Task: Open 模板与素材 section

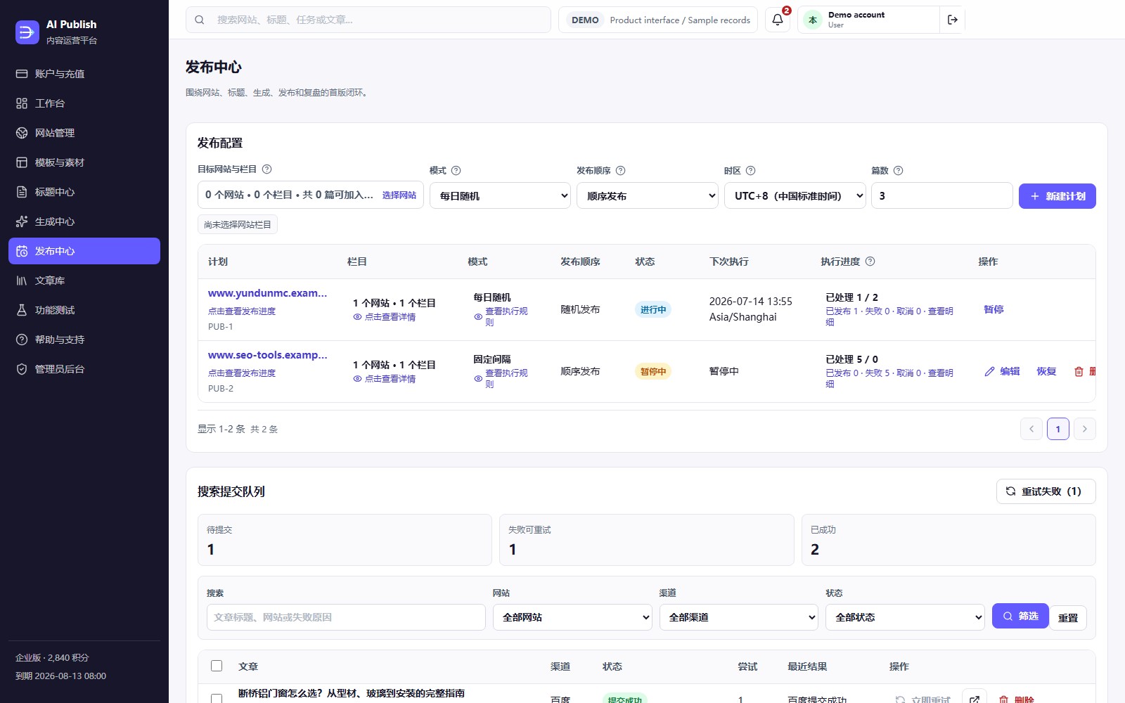Action: click(x=84, y=162)
